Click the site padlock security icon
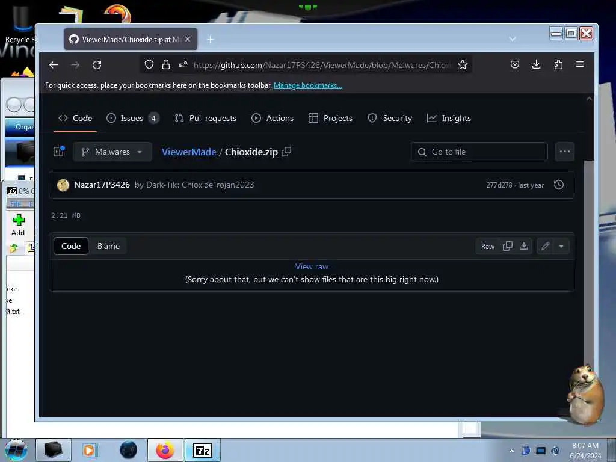Viewport: 616px width, 462px height. [166, 64]
